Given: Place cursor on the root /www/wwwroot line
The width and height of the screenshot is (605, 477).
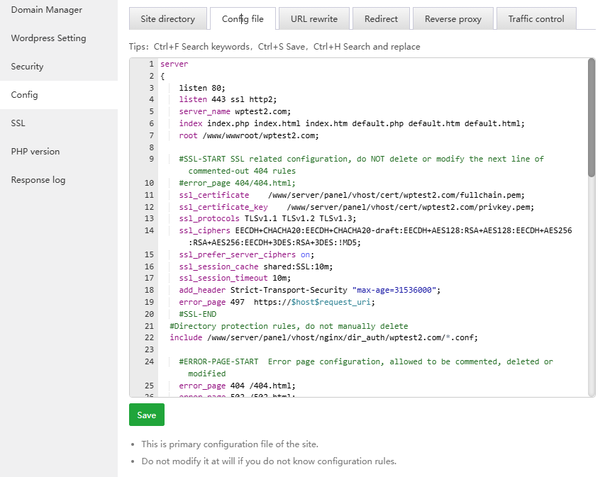Looking at the screenshot, I should coord(248,135).
